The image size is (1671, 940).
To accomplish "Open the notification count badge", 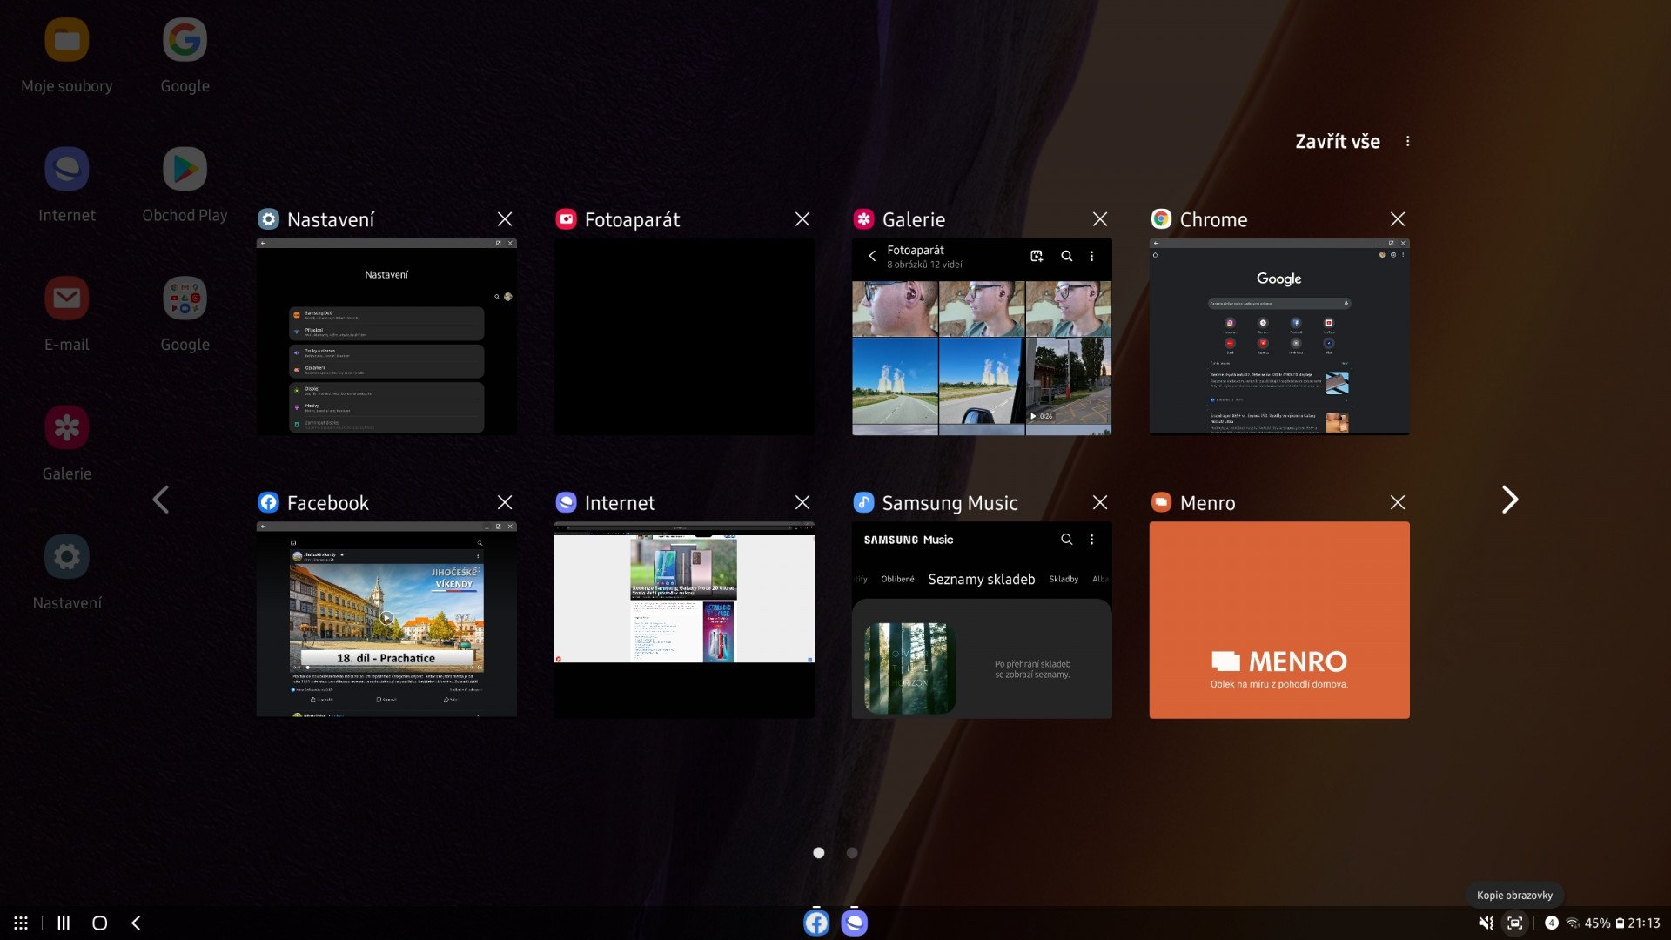I will pyautogui.click(x=1552, y=923).
